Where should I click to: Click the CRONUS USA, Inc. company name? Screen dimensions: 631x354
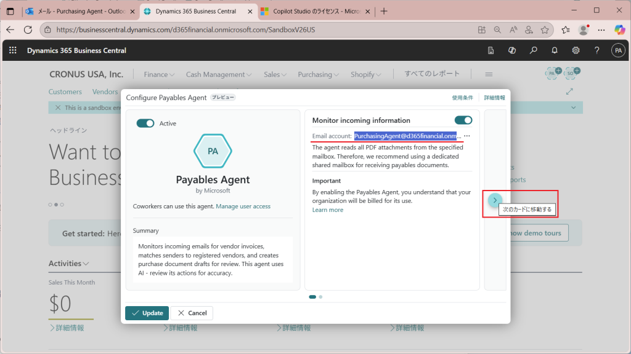point(86,74)
